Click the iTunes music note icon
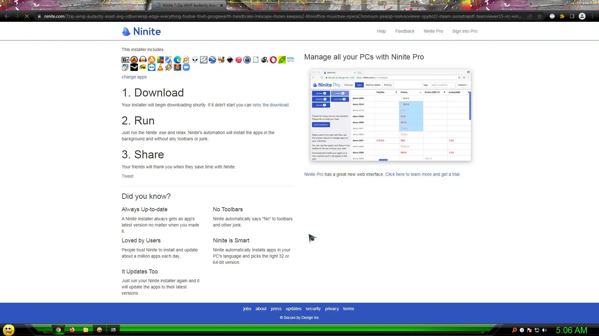 point(238,60)
